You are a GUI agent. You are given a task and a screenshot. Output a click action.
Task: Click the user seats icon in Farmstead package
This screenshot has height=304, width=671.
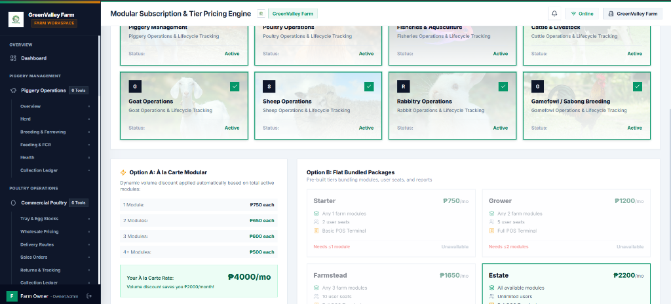tap(316, 296)
